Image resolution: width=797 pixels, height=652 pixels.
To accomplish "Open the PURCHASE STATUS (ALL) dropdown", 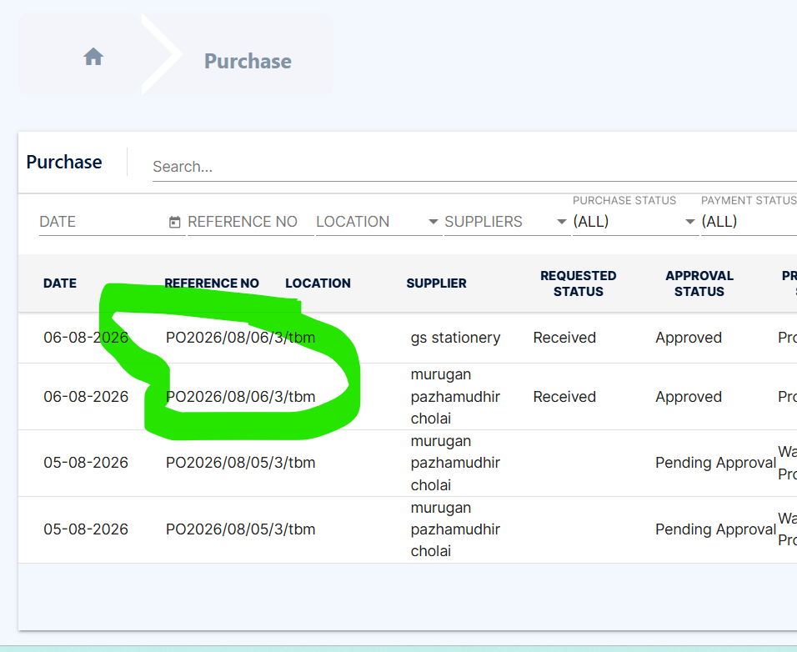I will coord(635,222).
